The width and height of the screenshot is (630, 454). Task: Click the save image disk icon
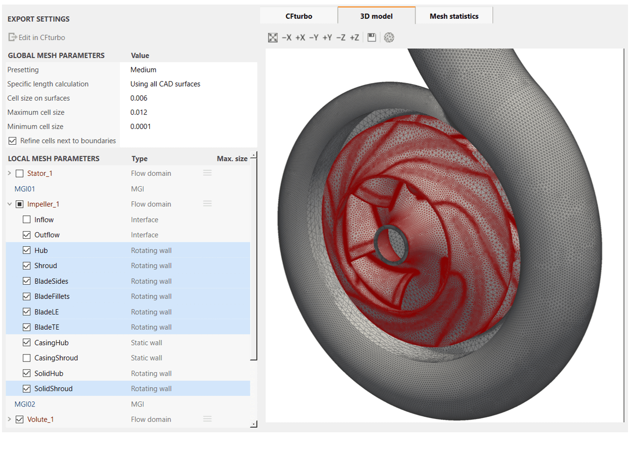(371, 37)
